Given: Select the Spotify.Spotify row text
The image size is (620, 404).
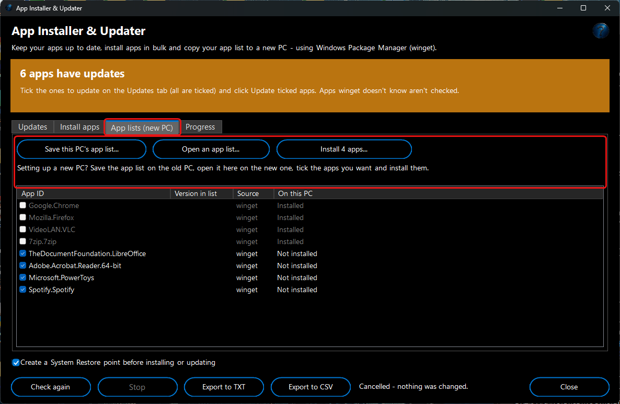Looking at the screenshot, I should 51,290.
